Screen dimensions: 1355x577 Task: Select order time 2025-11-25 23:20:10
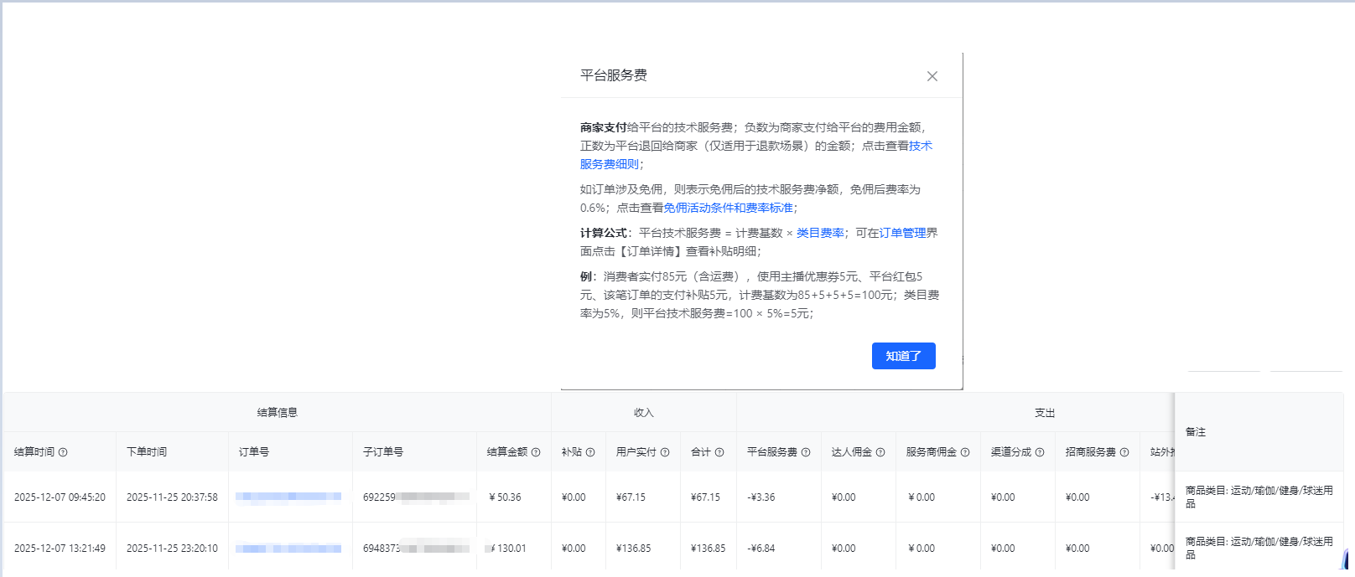(x=172, y=549)
